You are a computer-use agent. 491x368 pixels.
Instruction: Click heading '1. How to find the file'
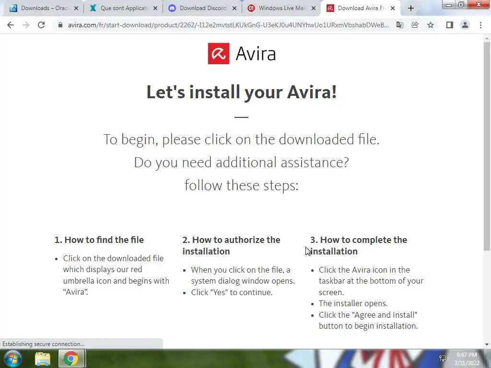click(99, 240)
